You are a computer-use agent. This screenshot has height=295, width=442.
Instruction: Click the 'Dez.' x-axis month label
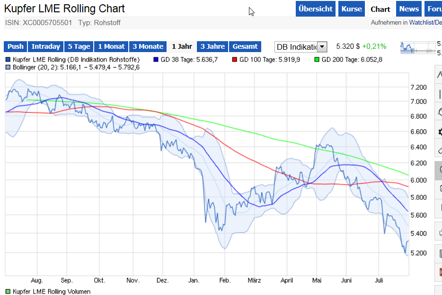[163, 280]
